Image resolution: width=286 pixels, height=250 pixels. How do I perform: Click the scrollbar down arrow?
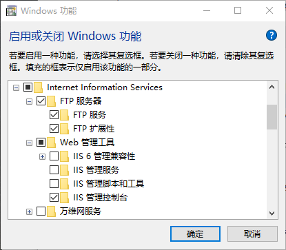tap(272, 213)
